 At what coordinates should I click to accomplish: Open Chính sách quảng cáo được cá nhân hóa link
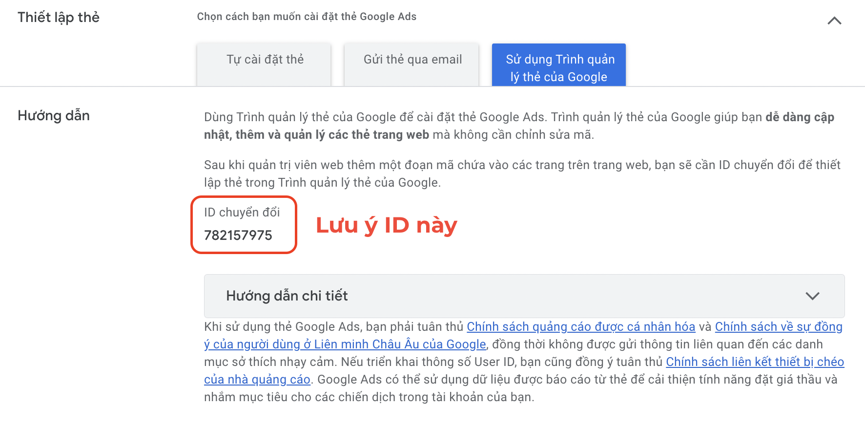(581, 326)
